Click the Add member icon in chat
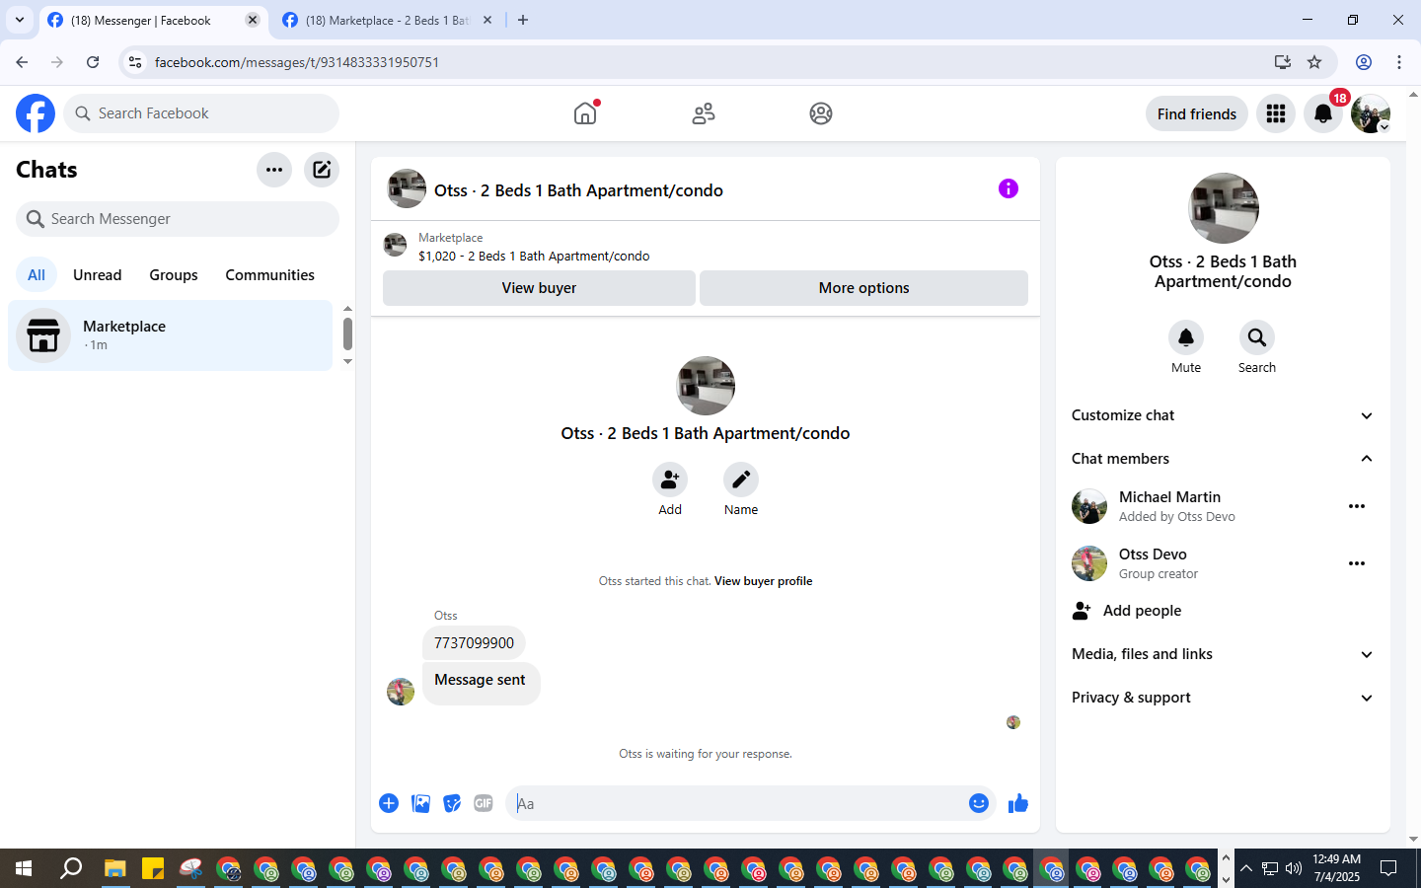 670,480
